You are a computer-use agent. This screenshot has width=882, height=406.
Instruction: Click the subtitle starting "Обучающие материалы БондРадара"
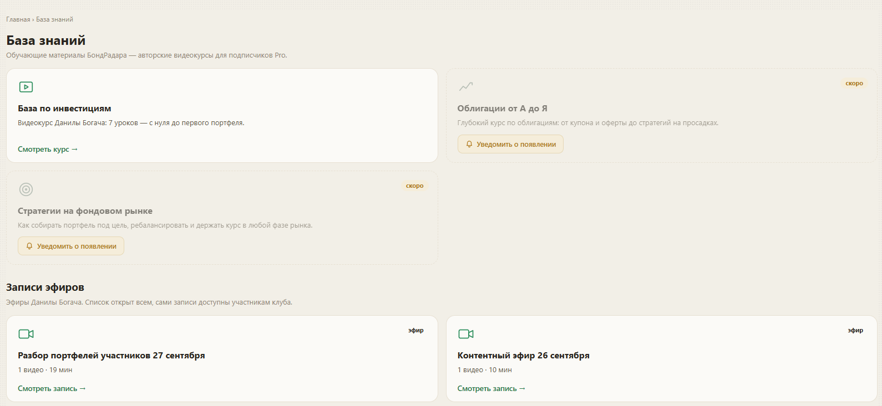(146, 55)
